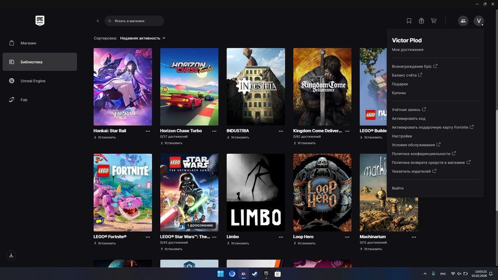Open the Epic Games logo home

40,20
